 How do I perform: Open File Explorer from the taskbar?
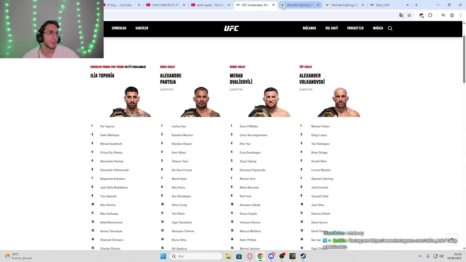coord(228,256)
